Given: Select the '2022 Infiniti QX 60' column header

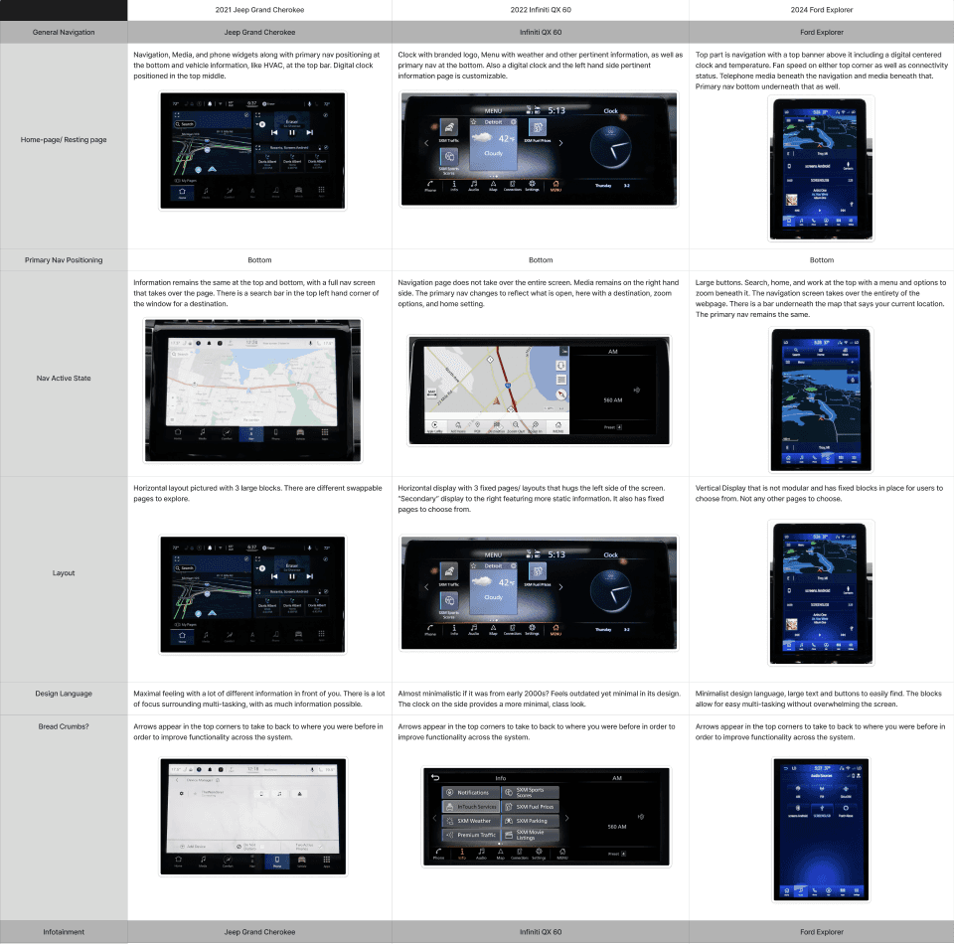Looking at the screenshot, I should [x=541, y=10].
